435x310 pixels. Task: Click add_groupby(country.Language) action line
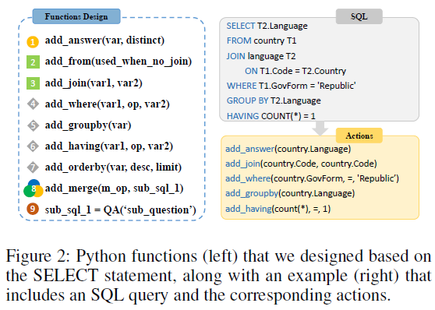coord(290,193)
